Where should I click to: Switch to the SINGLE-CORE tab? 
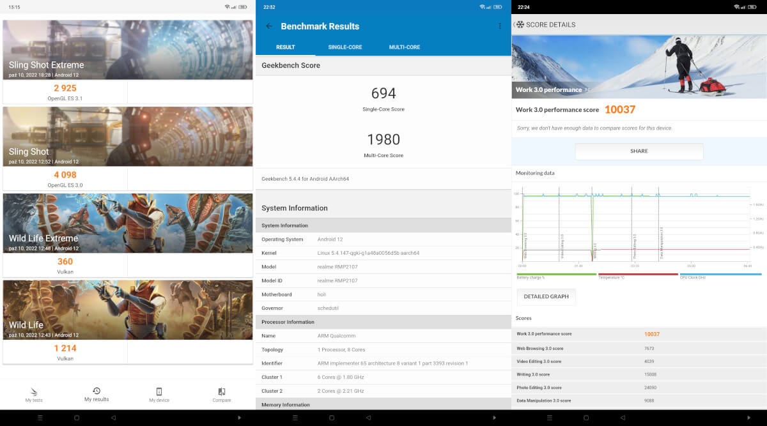345,47
